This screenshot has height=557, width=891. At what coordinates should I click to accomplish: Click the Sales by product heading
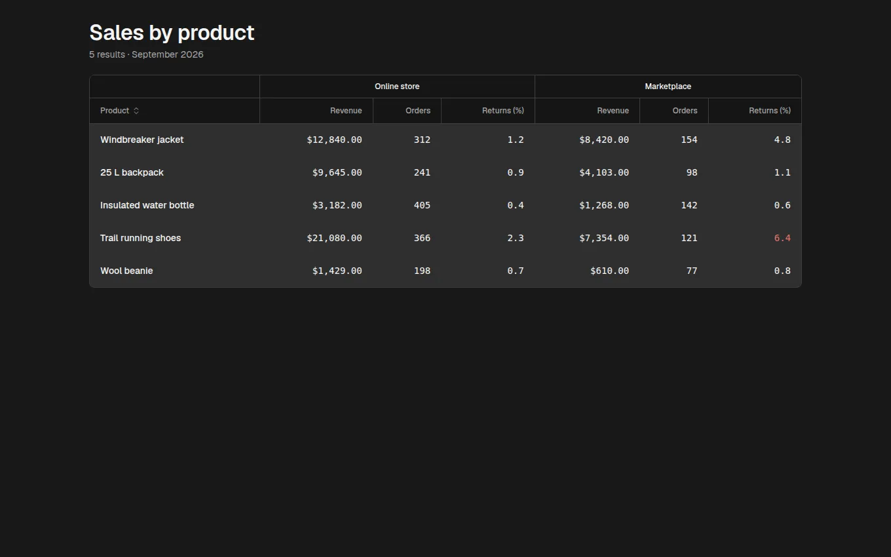tap(172, 33)
